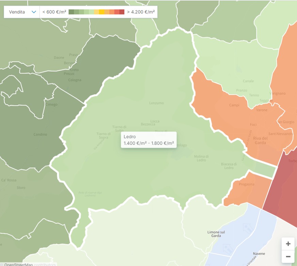Click the Lenzumo place label
297x266 pixels.
pyautogui.click(x=156, y=103)
